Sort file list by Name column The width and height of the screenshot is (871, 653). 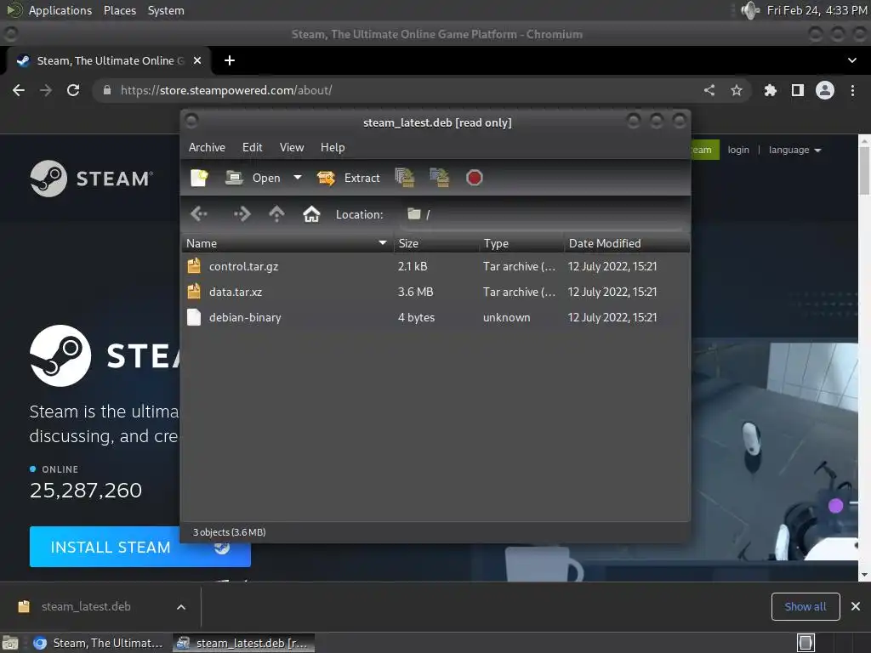click(x=287, y=243)
